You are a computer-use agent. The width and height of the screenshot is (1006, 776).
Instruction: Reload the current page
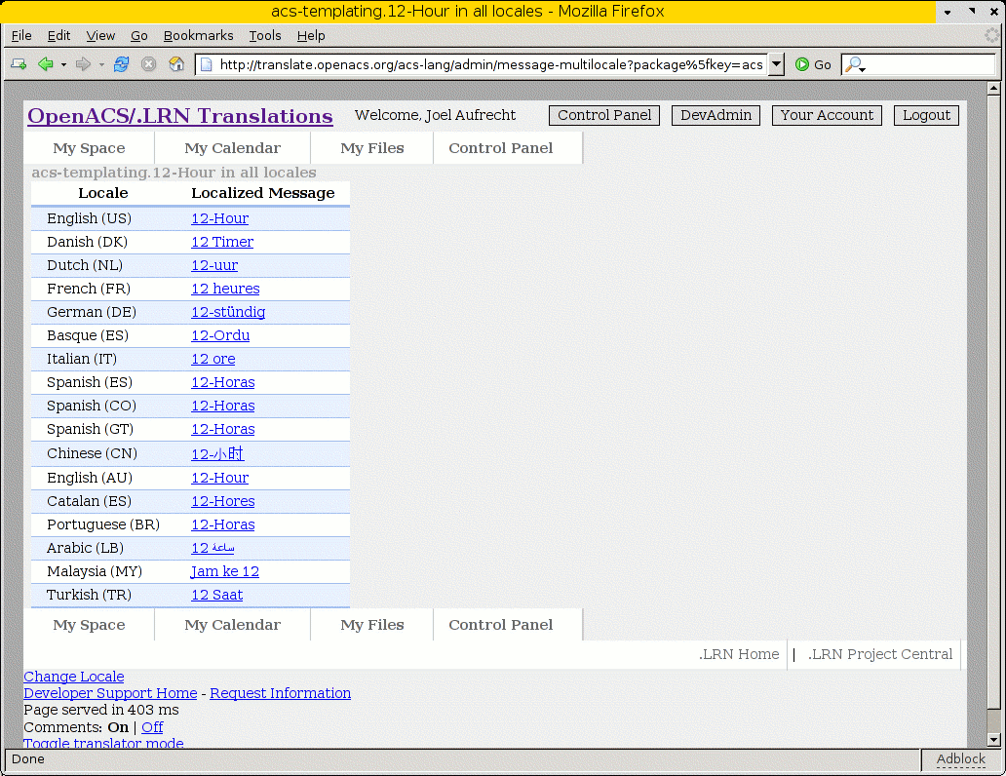[121, 64]
